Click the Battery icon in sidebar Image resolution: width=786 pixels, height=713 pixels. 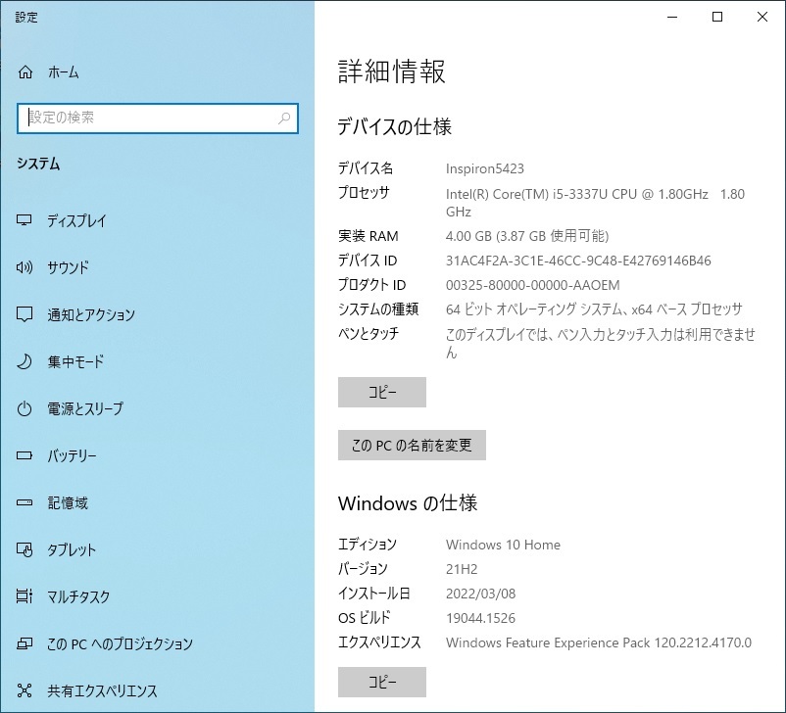[x=25, y=455]
